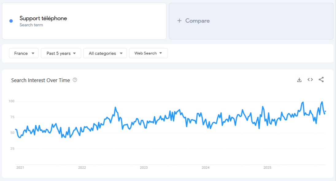Click the 100 value label on y-axis
Screen dimensions: 336x181
[12, 101]
